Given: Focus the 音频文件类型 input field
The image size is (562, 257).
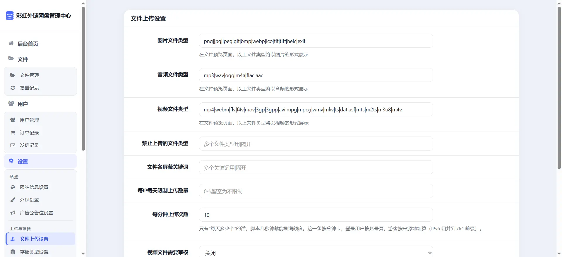Looking at the screenshot, I should point(316,75).
